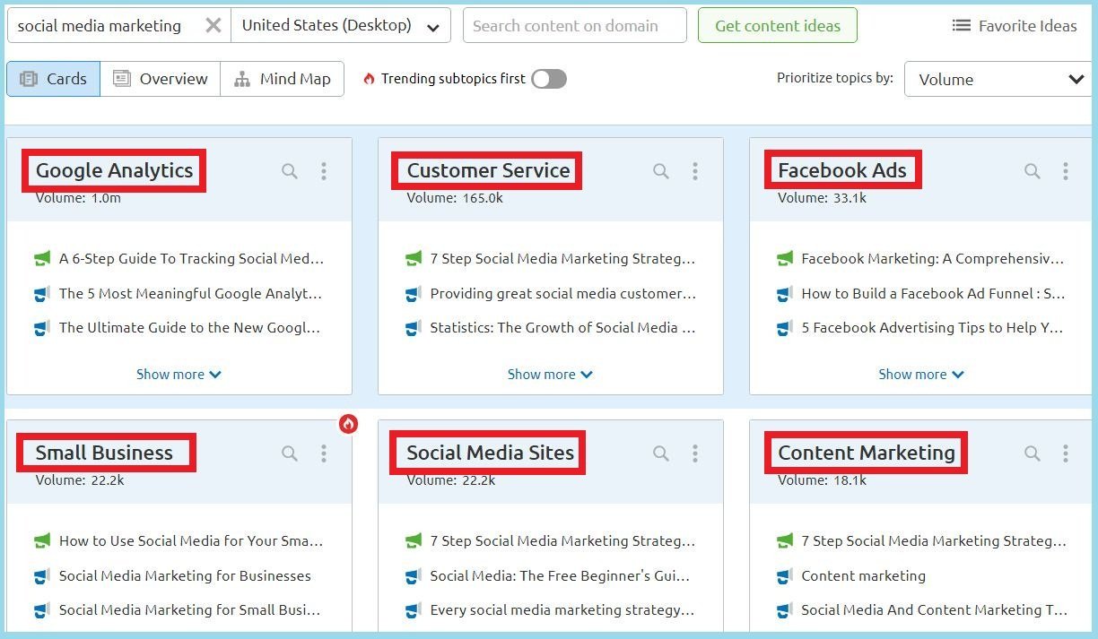Screen dimensions: 1098x639
Task: Open the three-dot menu on Small Business card
Action: (324, 453)
